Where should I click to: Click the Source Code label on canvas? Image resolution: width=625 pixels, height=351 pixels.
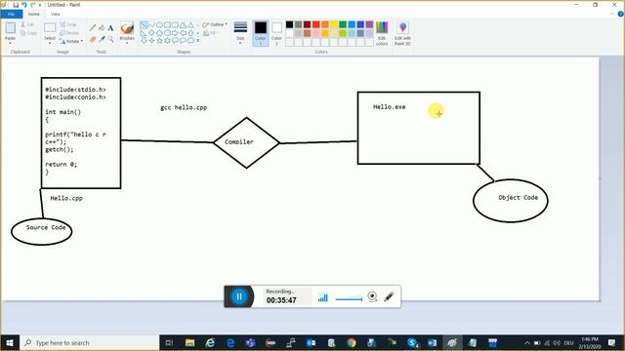click(46, 227)
